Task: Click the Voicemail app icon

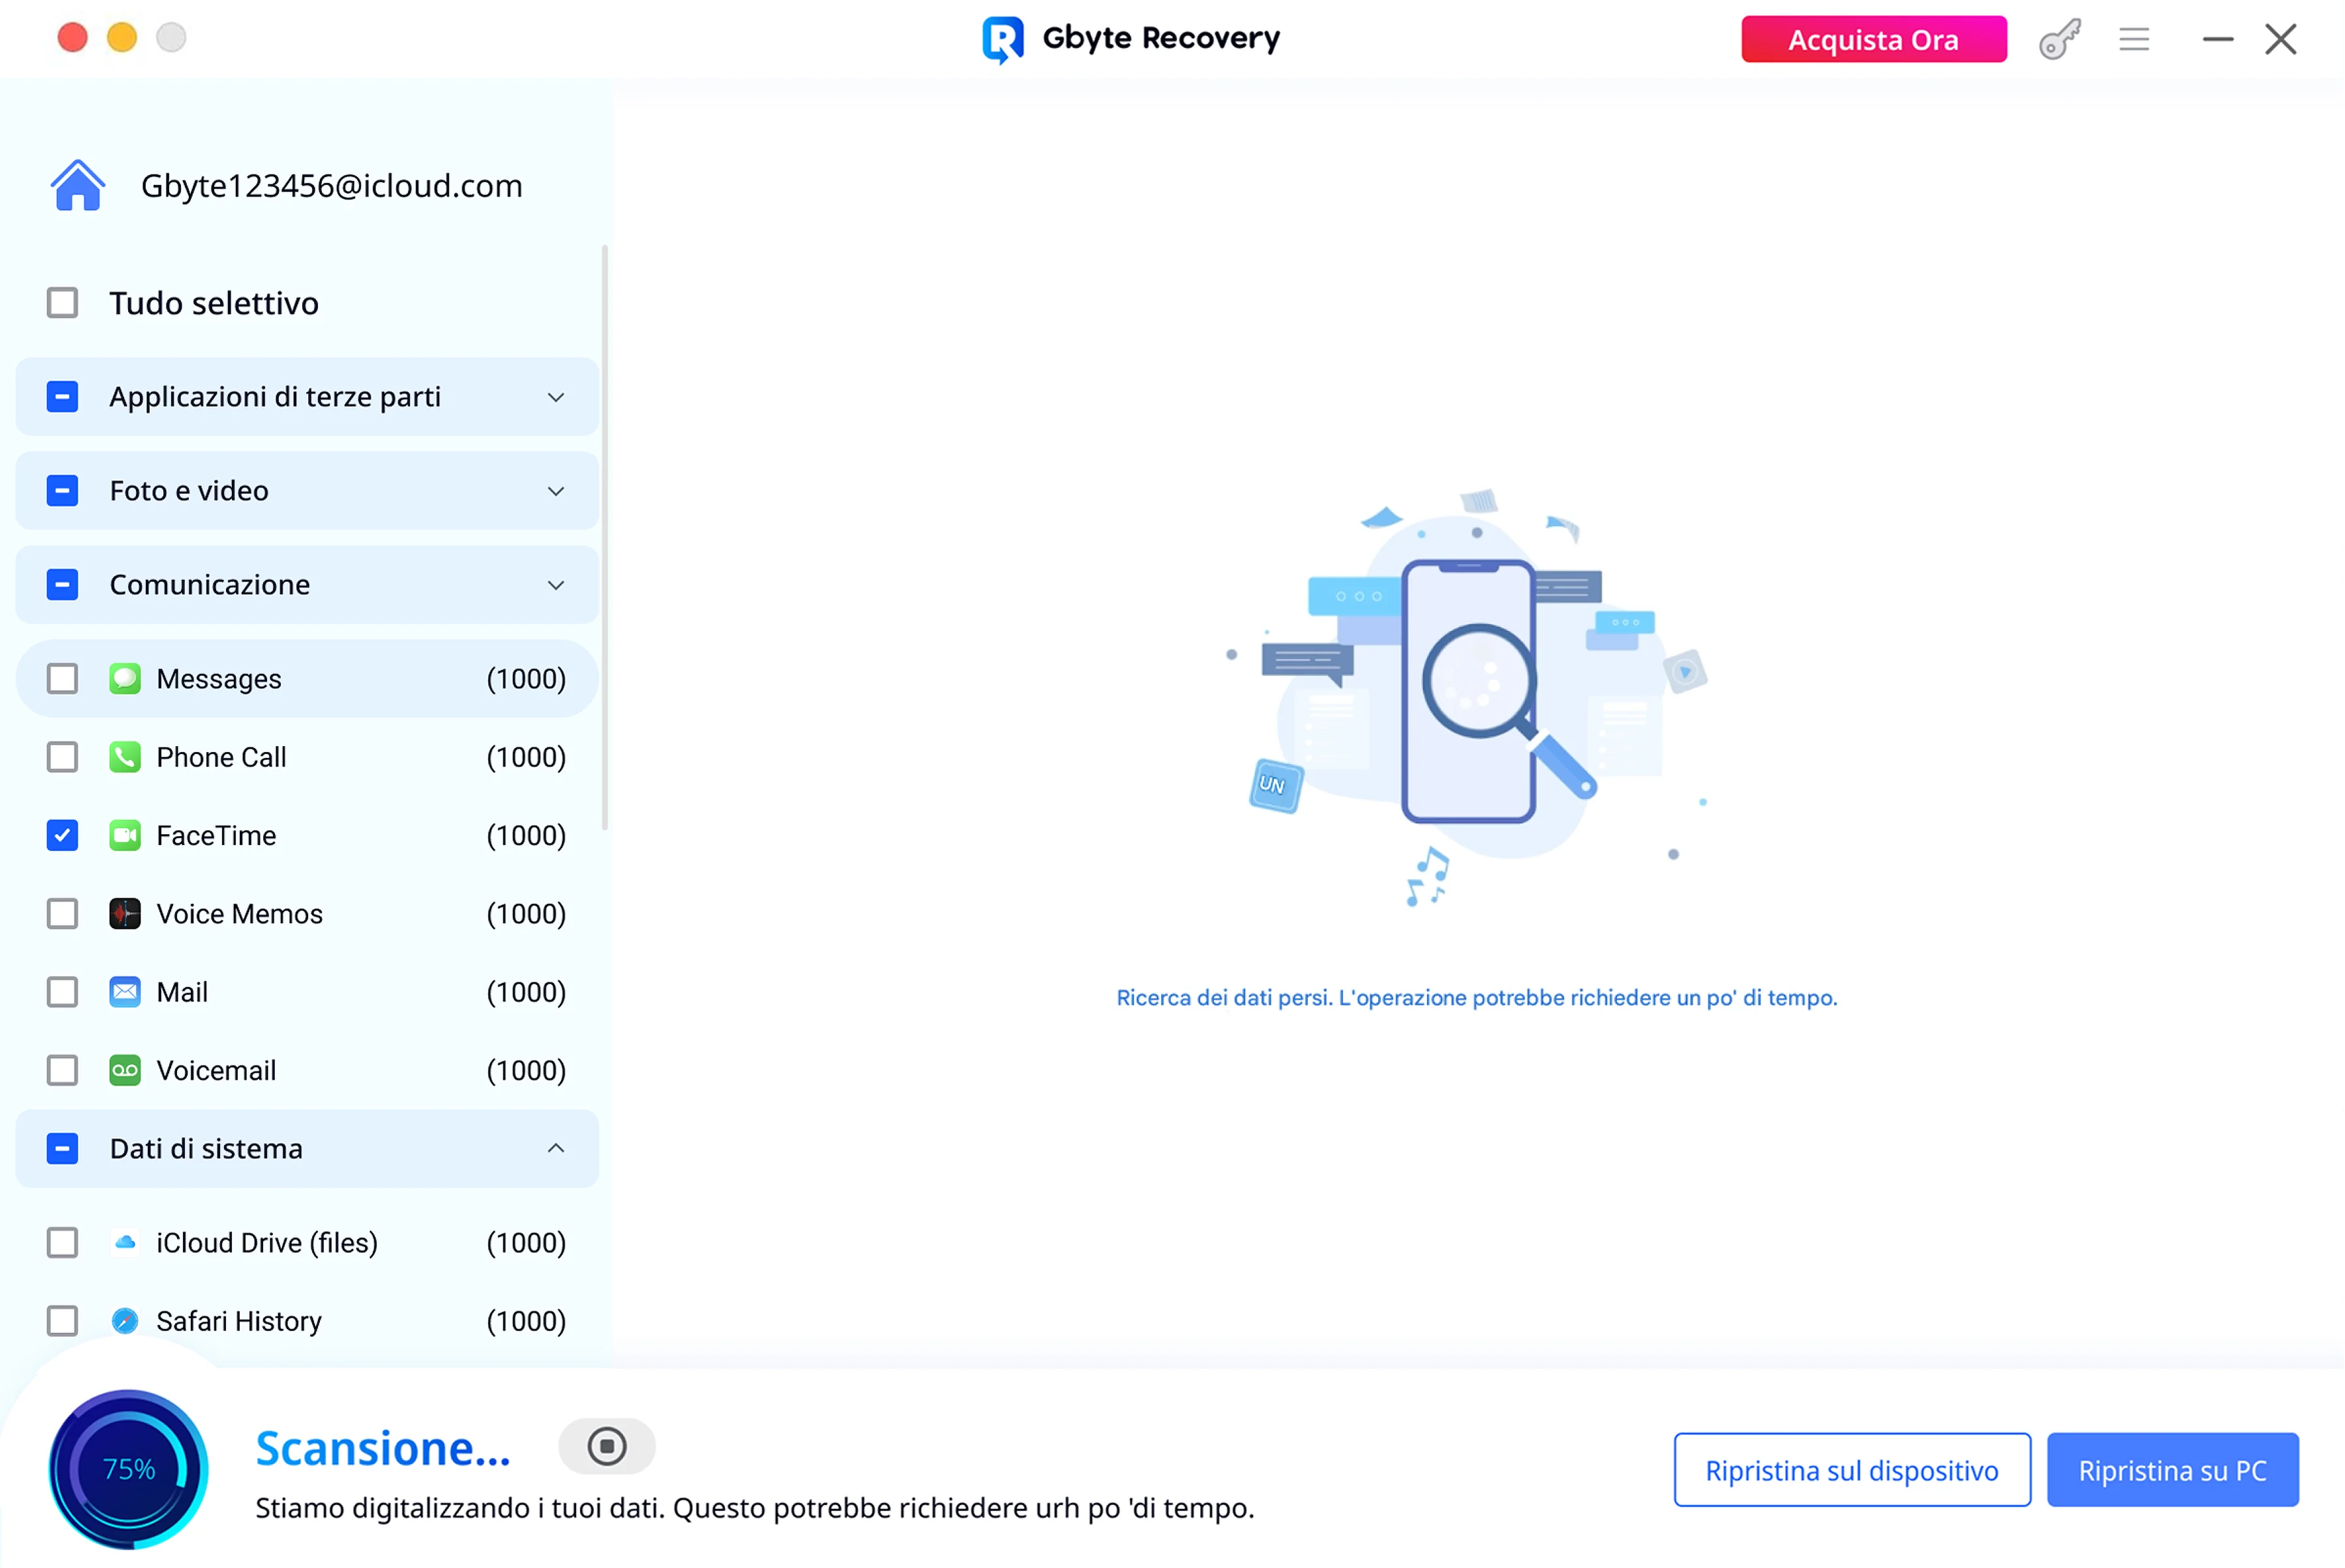Action: click(x=125, y=1070)
